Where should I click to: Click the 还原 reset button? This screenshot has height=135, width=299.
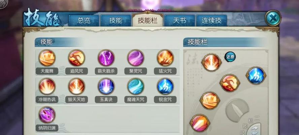click(x=230, y=57)
